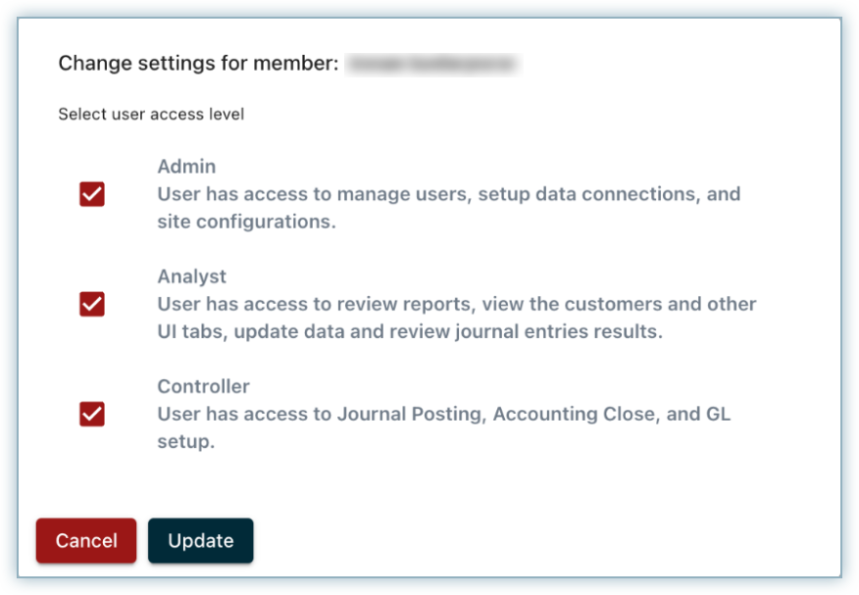Click the 'setup data connections' phrase
The width and height of the screenshot is (859, 595).
[x=585, y=194]
